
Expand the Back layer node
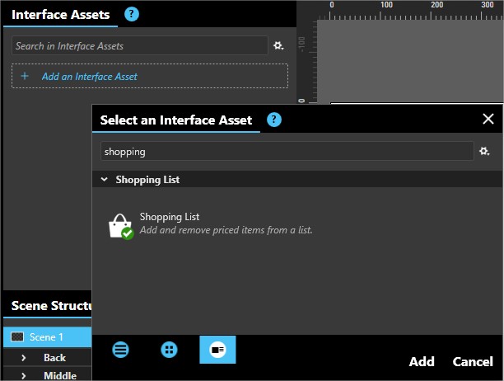[24, 358]
